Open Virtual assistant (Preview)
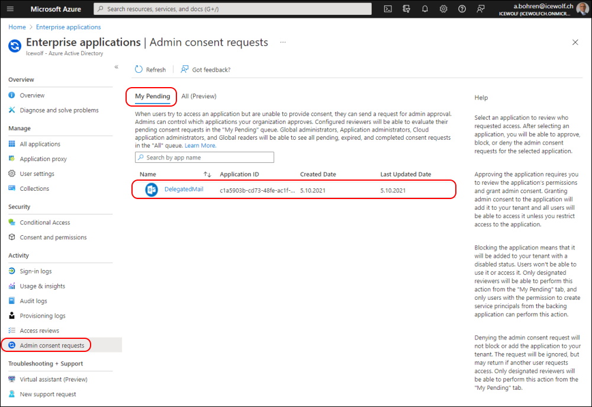Screen dimensions: 592x407 (54, 379)
